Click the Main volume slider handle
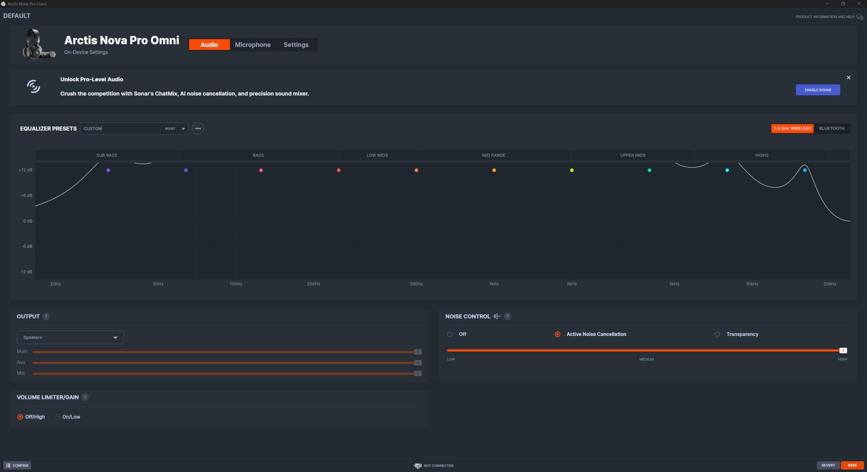 point(418,352)
